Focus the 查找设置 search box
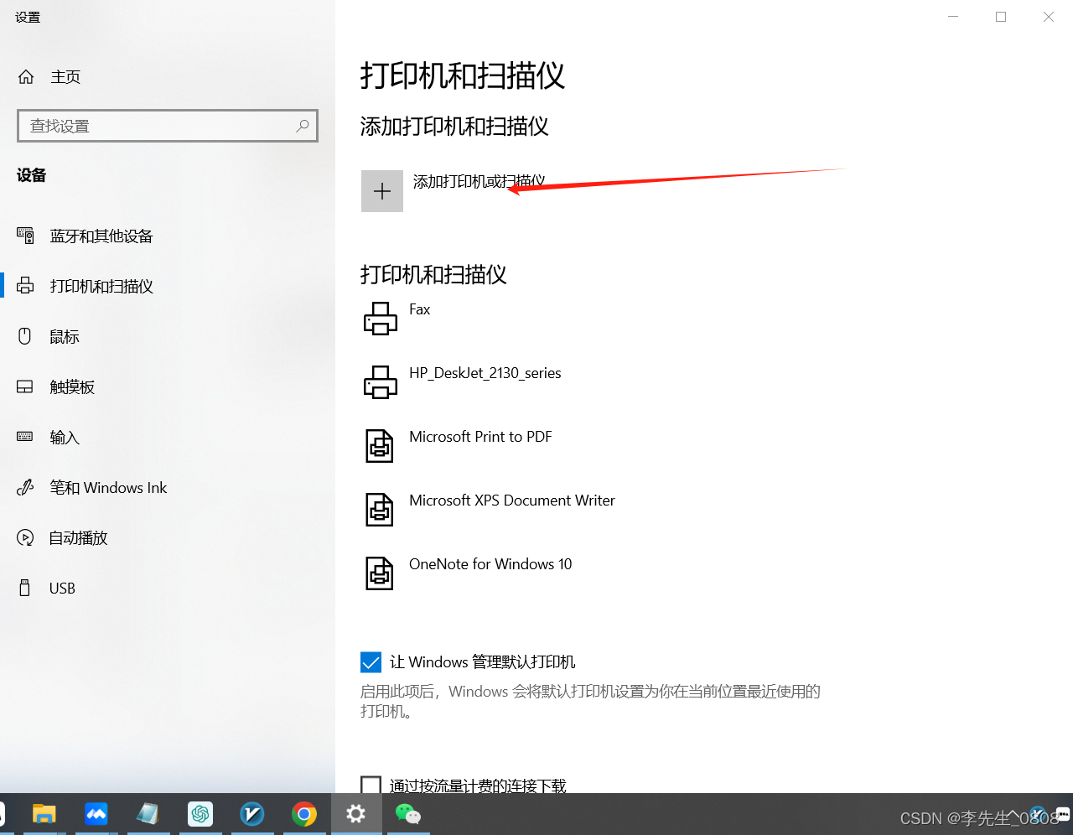 (168, 126)
